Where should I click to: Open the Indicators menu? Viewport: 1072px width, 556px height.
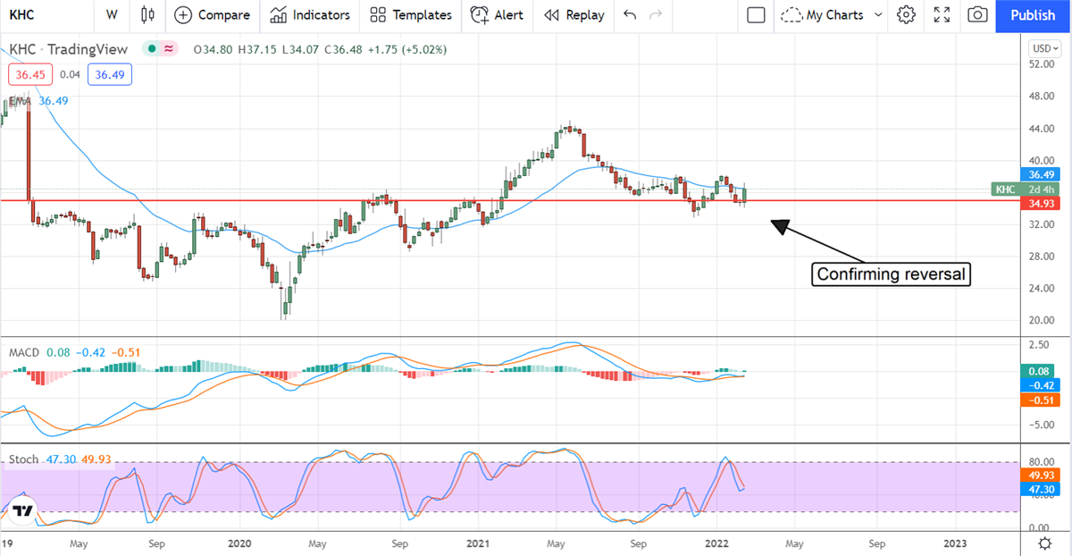[x=310, y=14]
